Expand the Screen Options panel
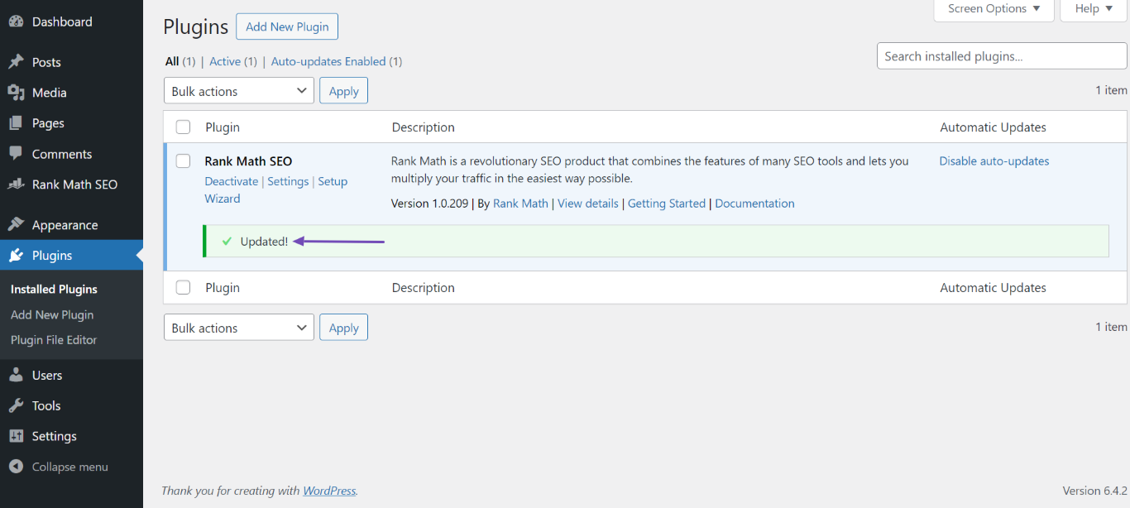Screen dimensions: 1130x508 994,9
